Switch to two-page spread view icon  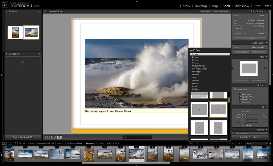53,137
